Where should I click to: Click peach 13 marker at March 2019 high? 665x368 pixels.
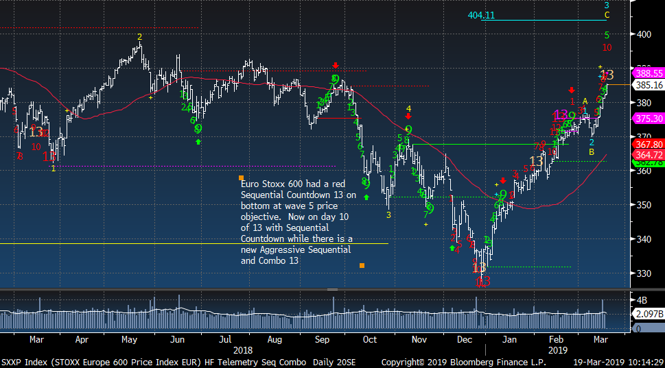point(607,75)
